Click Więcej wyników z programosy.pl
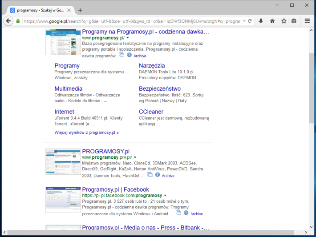This screenshot has height=237, width=316. (86, 133)
